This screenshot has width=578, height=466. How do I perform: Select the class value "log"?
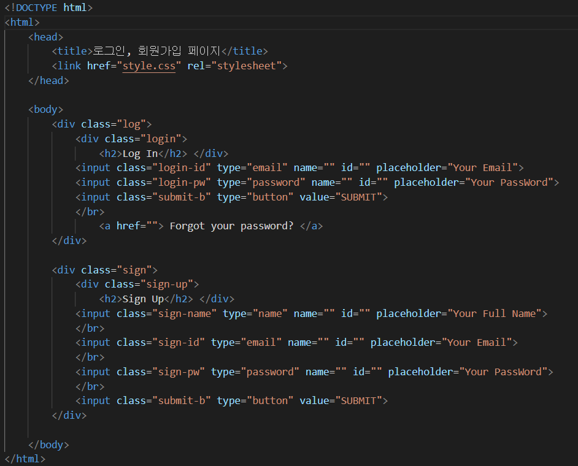(x=131, y=124)
